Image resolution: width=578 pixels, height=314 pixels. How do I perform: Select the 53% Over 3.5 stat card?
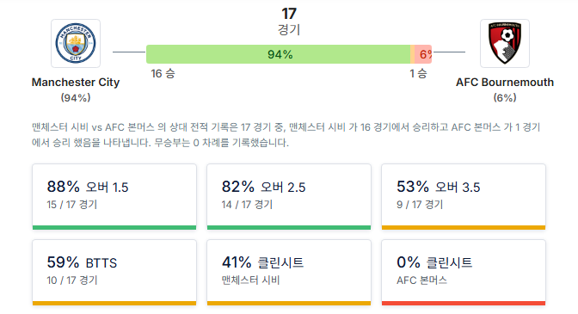coord(464,197)
